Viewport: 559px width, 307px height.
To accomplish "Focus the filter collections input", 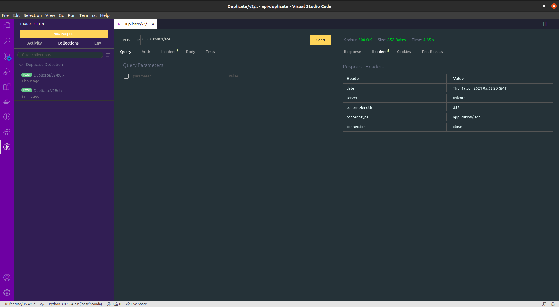I will [60, 55].
